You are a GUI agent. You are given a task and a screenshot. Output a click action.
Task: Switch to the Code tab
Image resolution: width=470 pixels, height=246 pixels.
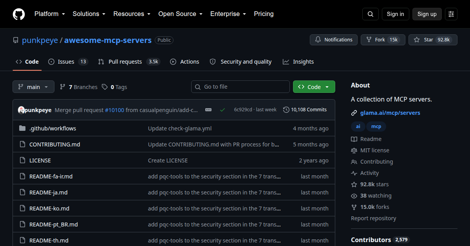27,62
